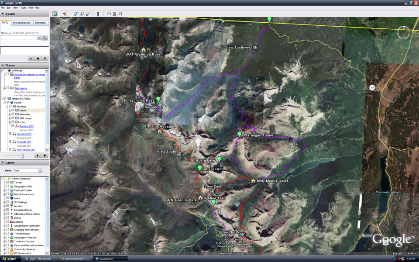Open the New Mexico CDT link
419x262 pixels.
tap(26, 150)
